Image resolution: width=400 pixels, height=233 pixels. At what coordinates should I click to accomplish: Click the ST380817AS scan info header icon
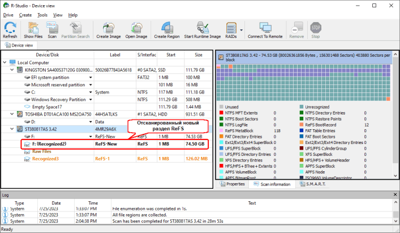(x=221, y=57)
